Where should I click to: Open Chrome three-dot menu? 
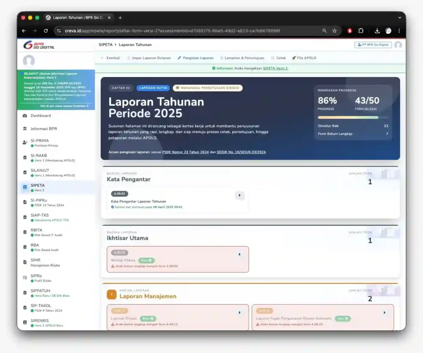pyautogui.click(x=399, y=31)
